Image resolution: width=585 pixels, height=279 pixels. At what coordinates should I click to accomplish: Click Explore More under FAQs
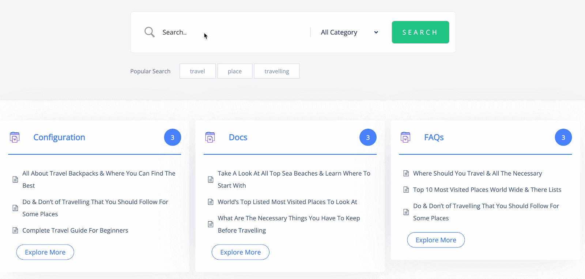click(x=436, y=240)
